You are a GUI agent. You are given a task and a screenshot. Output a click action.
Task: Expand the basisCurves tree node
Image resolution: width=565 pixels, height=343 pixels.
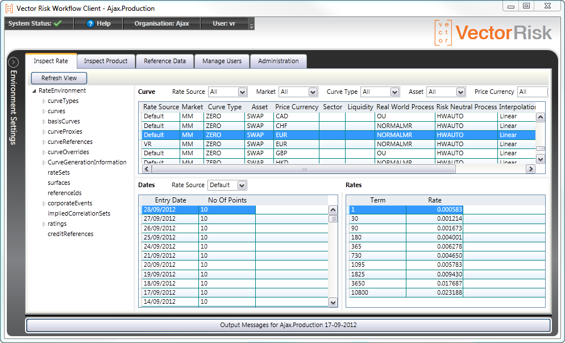pyautogui.click(x=44, y=122)
